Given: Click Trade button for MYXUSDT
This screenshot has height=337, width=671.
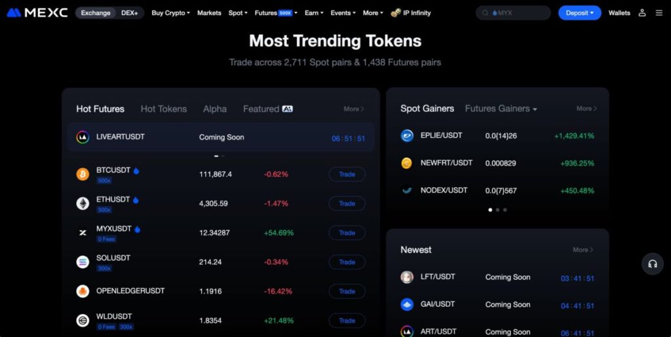Looking at the screenshot, I should point(347,233).
